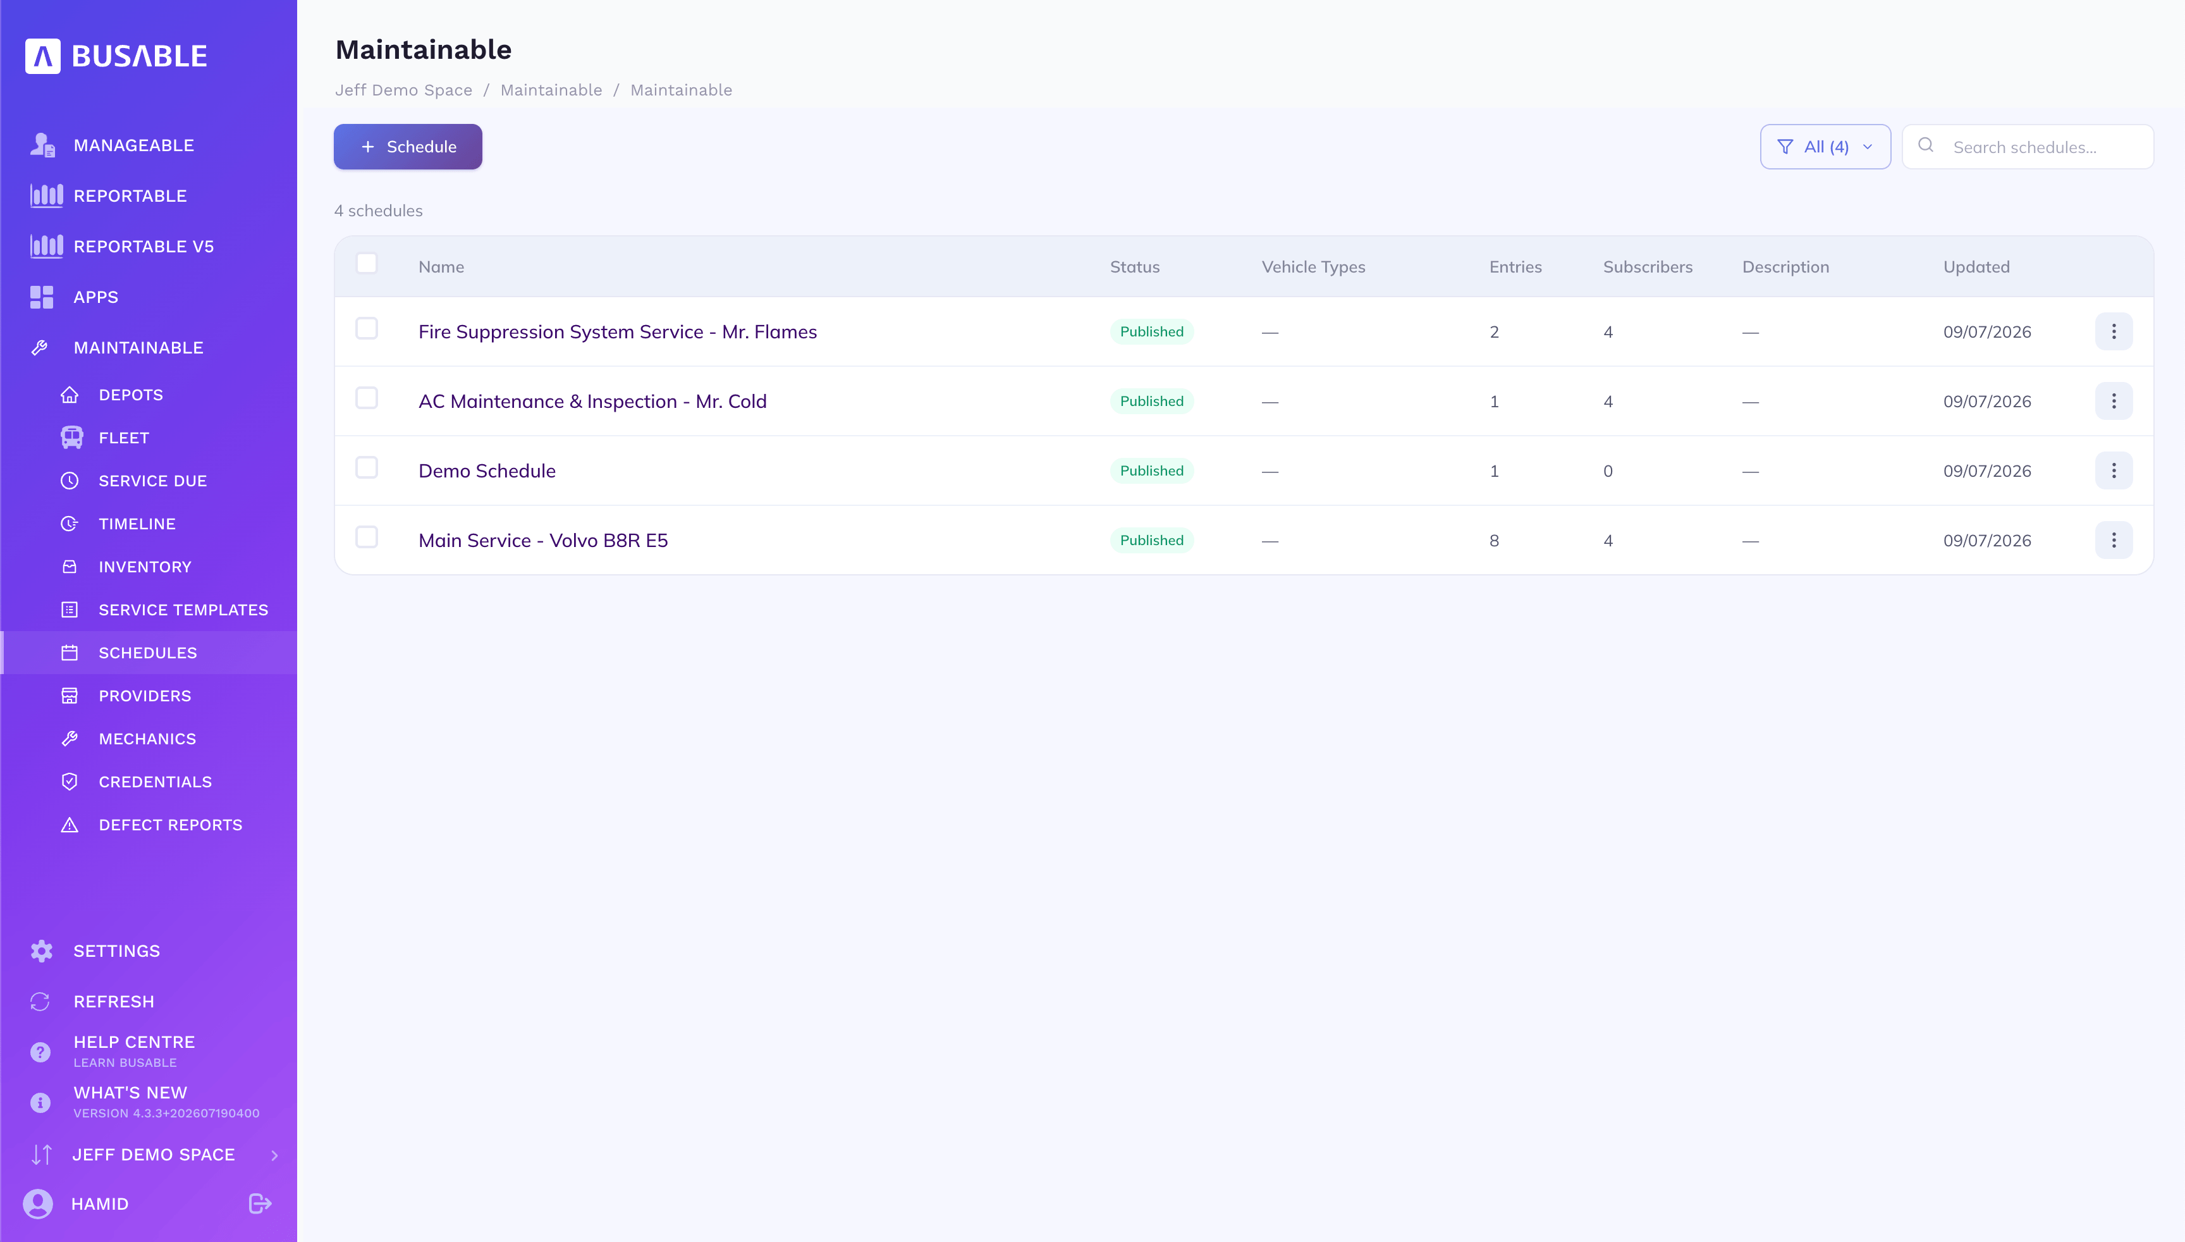This screenshot has width=2185, height=1242.
Task: Click the Help Centre question mark icon
Action: click(x=40, y=1052)
